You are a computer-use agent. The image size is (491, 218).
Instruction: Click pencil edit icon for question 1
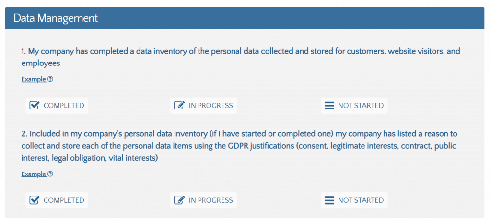pos(179,106)
